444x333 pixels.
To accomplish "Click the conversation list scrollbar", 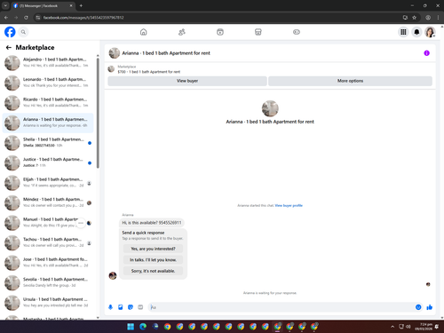I will pos(98,113).
